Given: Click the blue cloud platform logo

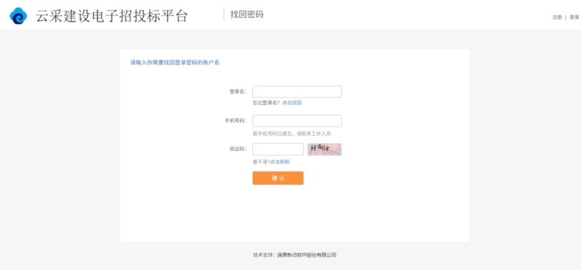Looking at the screenshot, I should click(x=18, y=16).
